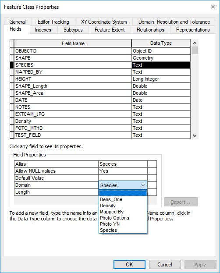Image resolution: width=220 pixels, height=273 pixels.
Task: Choose Species from the domain dropdown list
Action: click(x=123, y=230)
